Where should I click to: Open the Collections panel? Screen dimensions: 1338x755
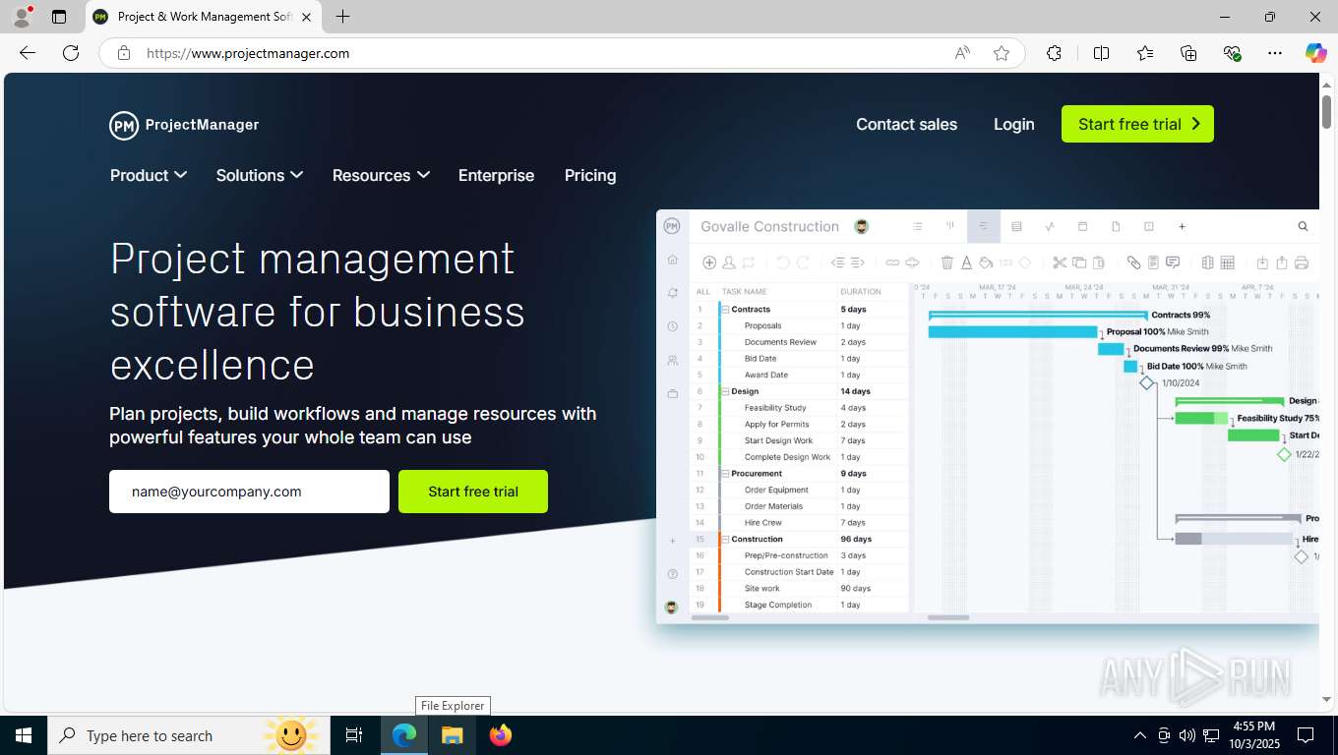coord(1188,53)
